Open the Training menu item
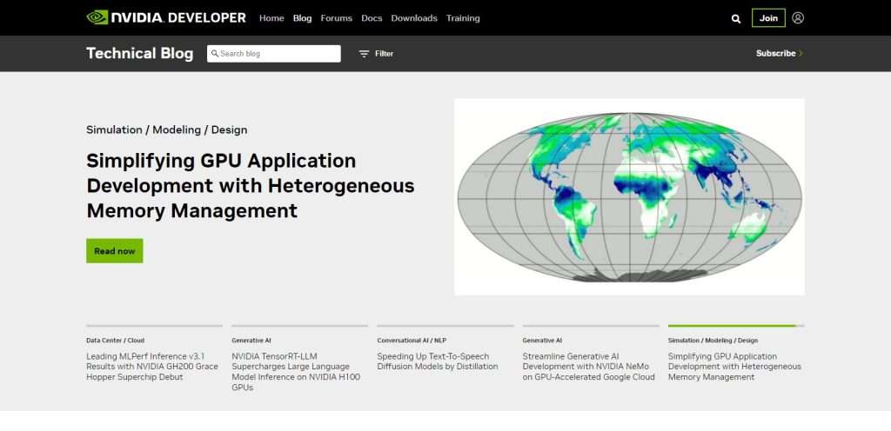891x431 pixels. click(x=463, y=18)
